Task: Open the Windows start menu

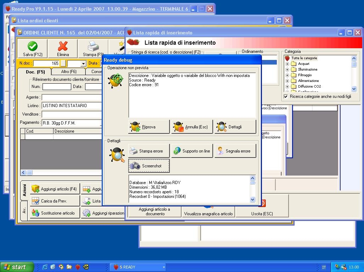Action: (x=17, y=267)
